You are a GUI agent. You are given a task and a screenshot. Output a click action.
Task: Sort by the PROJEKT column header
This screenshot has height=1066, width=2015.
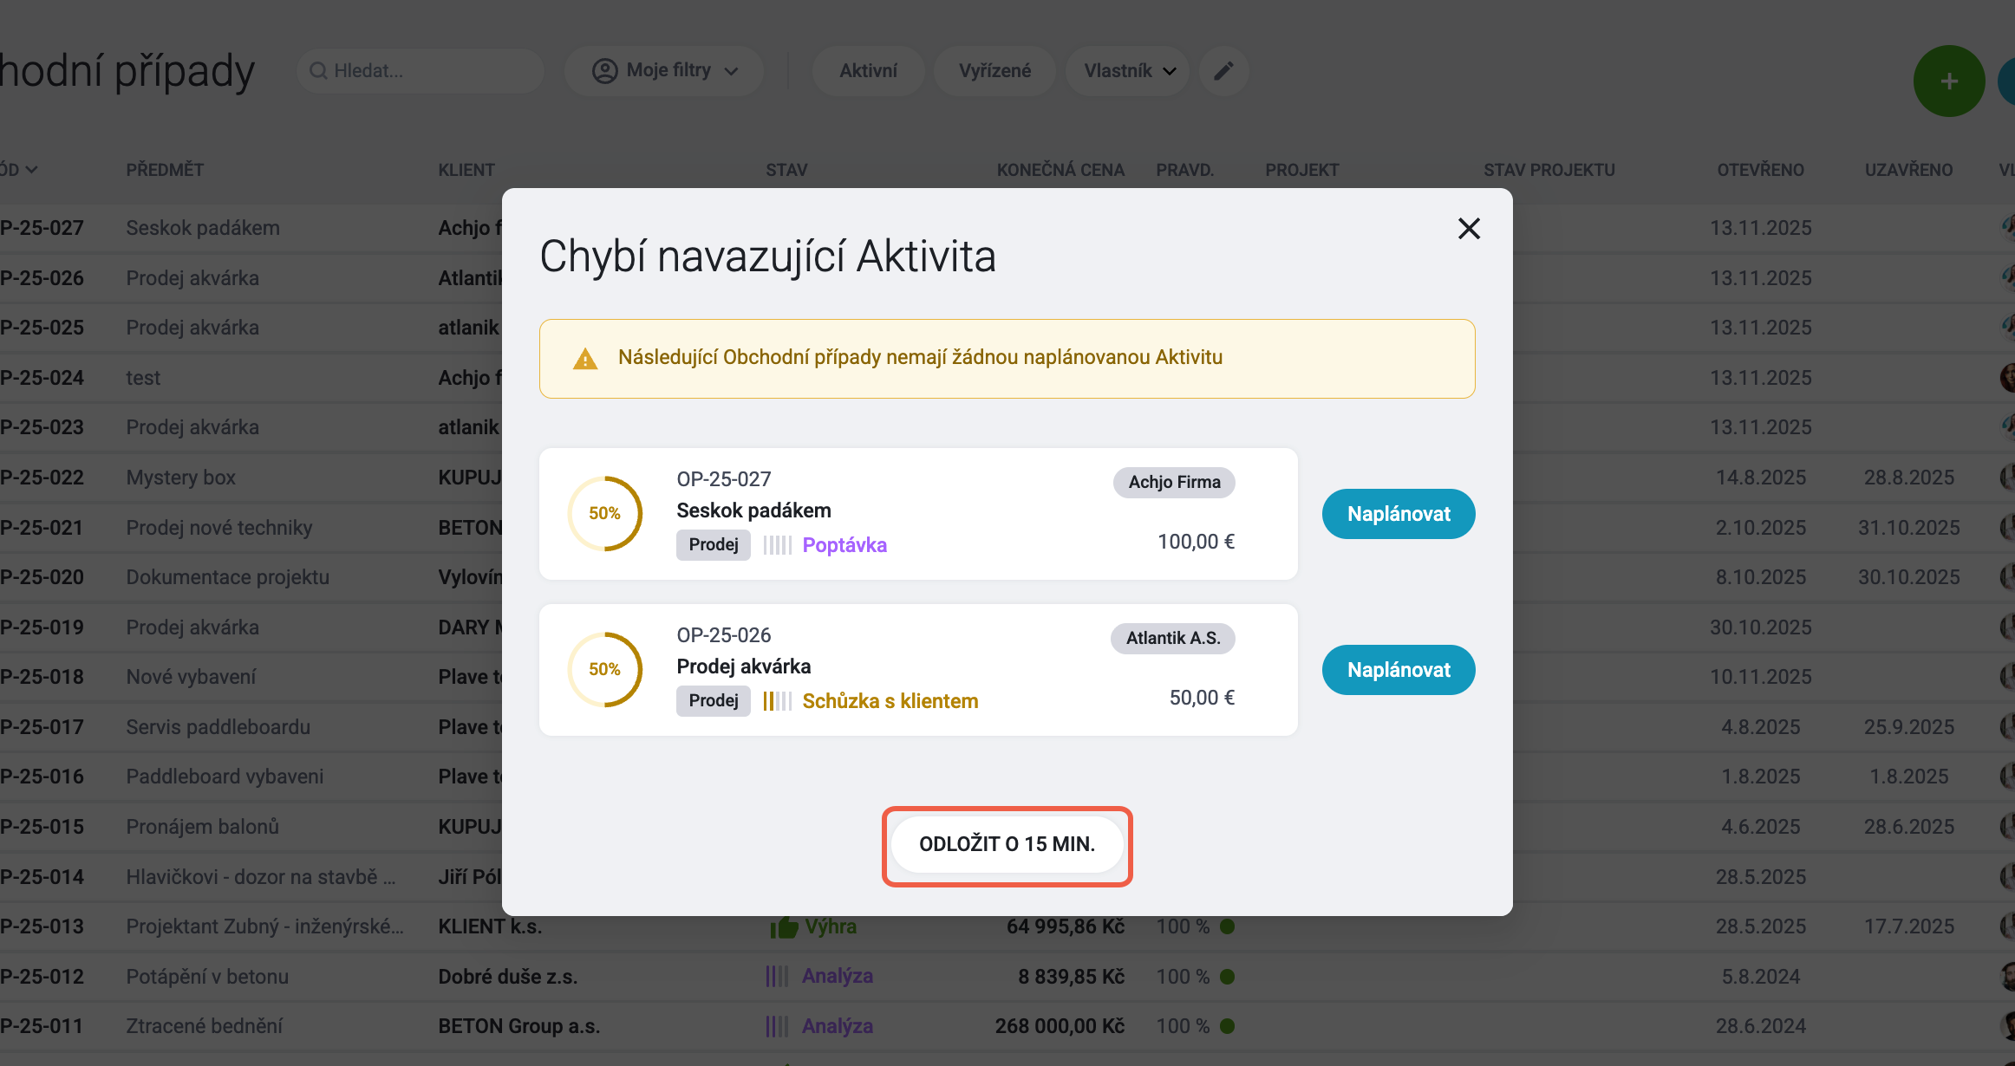1301,170
